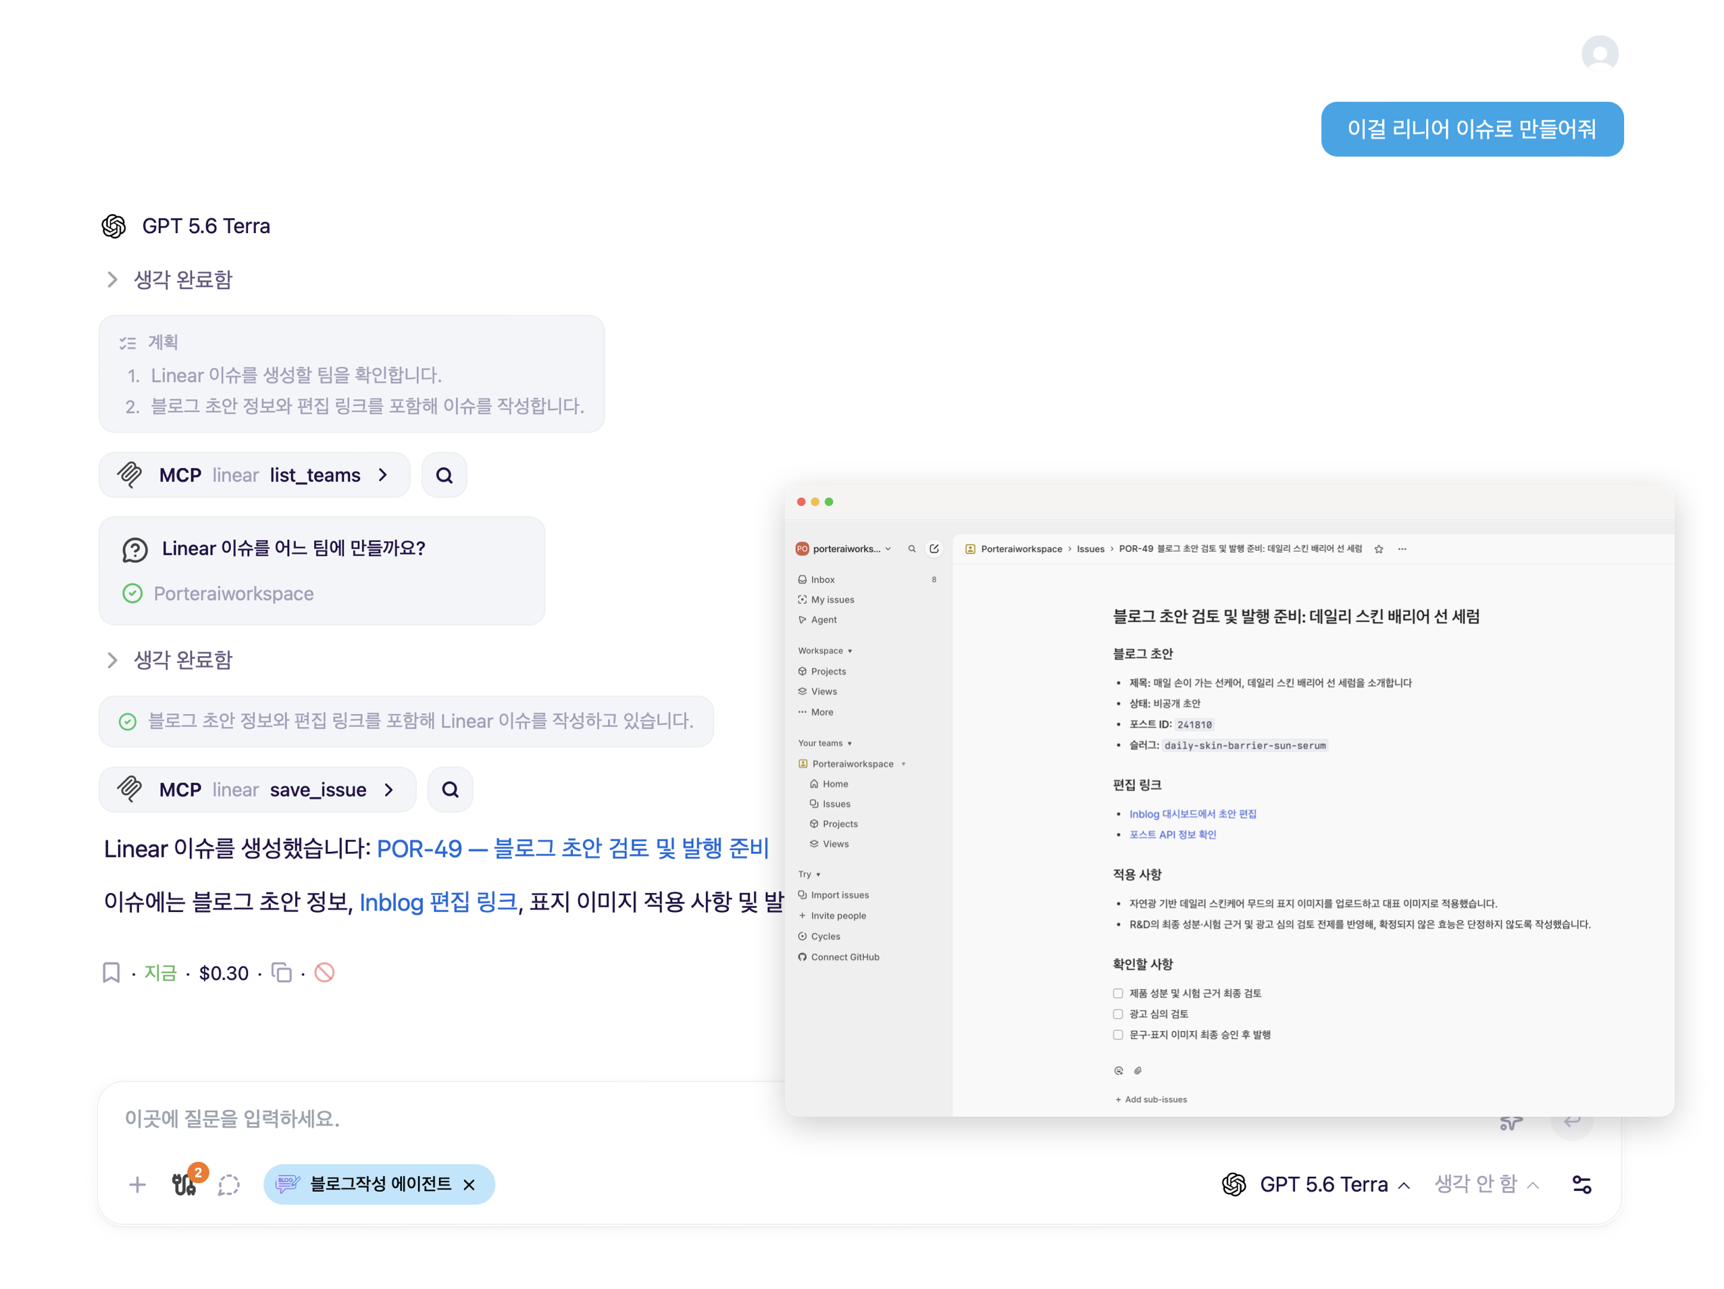The height and width of the screenshot is (1289, 1724).
Task: Open Inbox in Linear sidebar
Action: click(867, 580)
